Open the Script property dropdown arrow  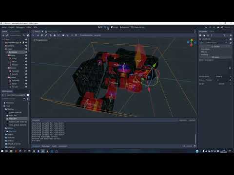(231, 84)
